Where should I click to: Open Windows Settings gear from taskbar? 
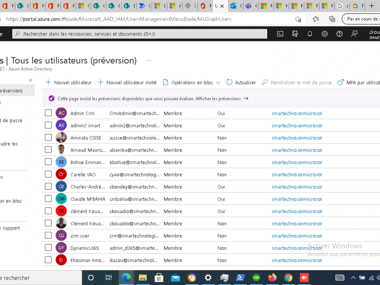coord(208,277)
